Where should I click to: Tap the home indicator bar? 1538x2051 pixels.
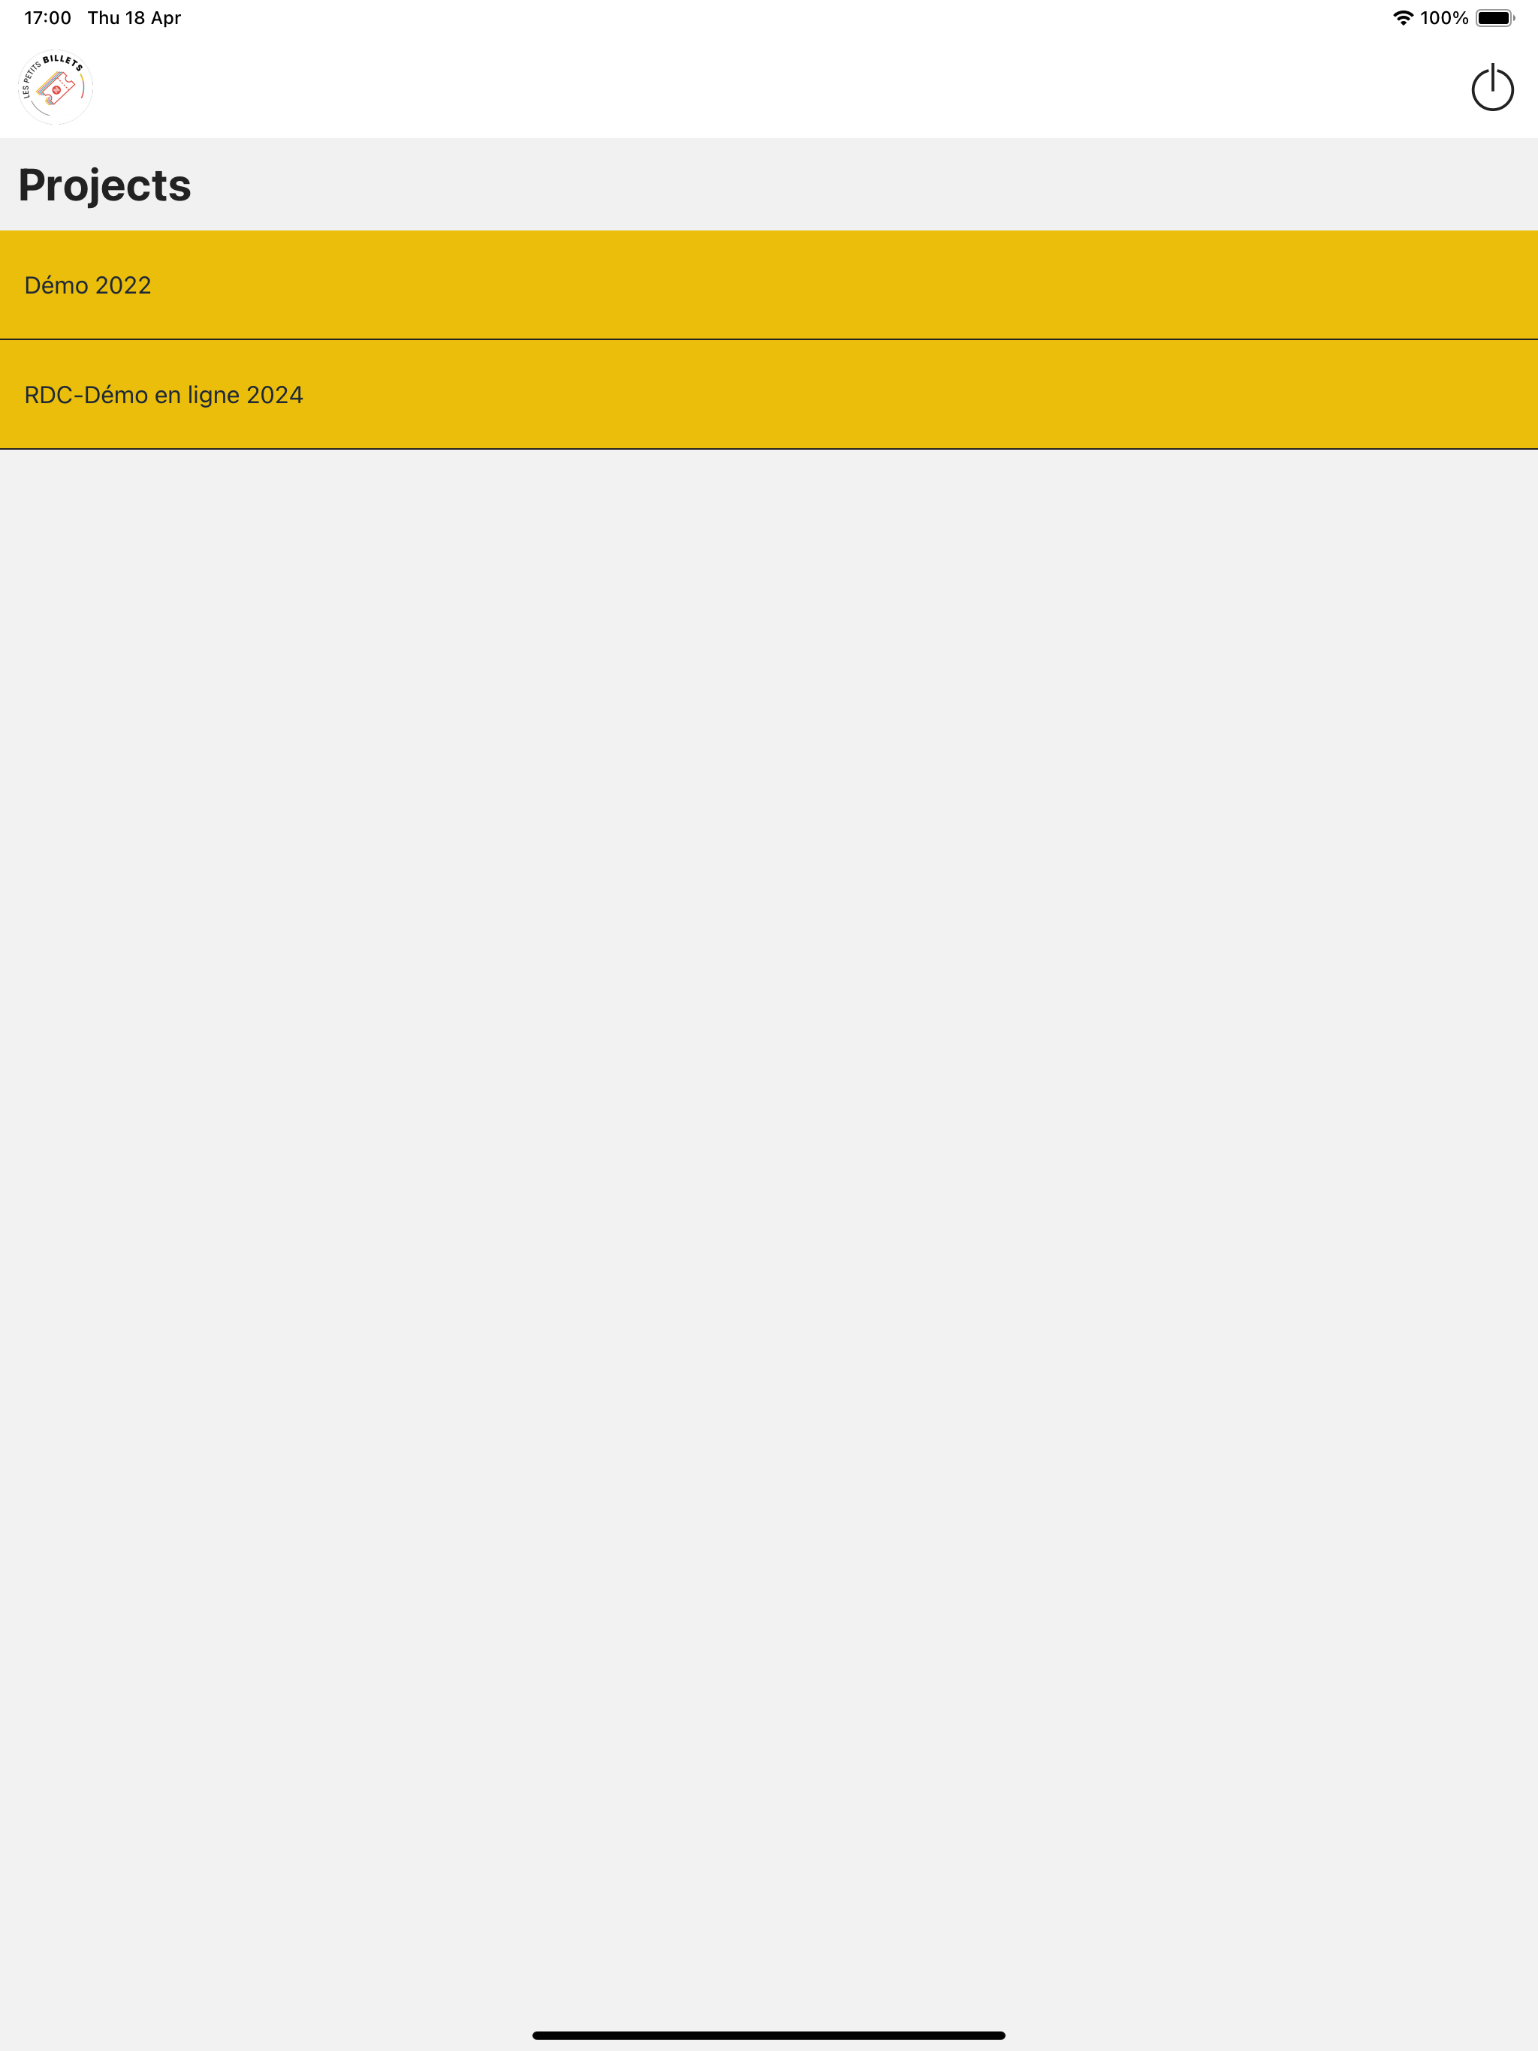tap(769, 2035)
